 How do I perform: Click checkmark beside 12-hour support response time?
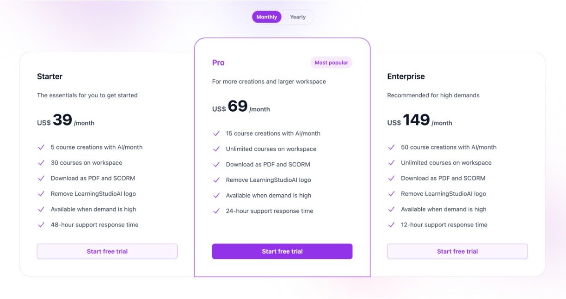point(391,225)
